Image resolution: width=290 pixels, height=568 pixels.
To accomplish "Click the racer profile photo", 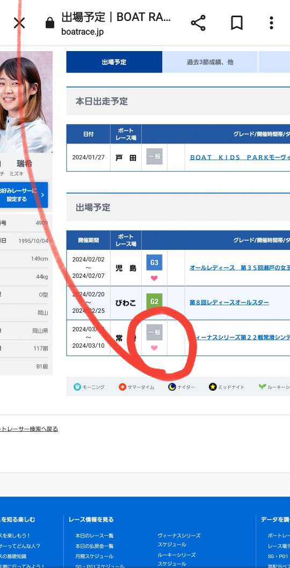I will [x=26, y=102].
